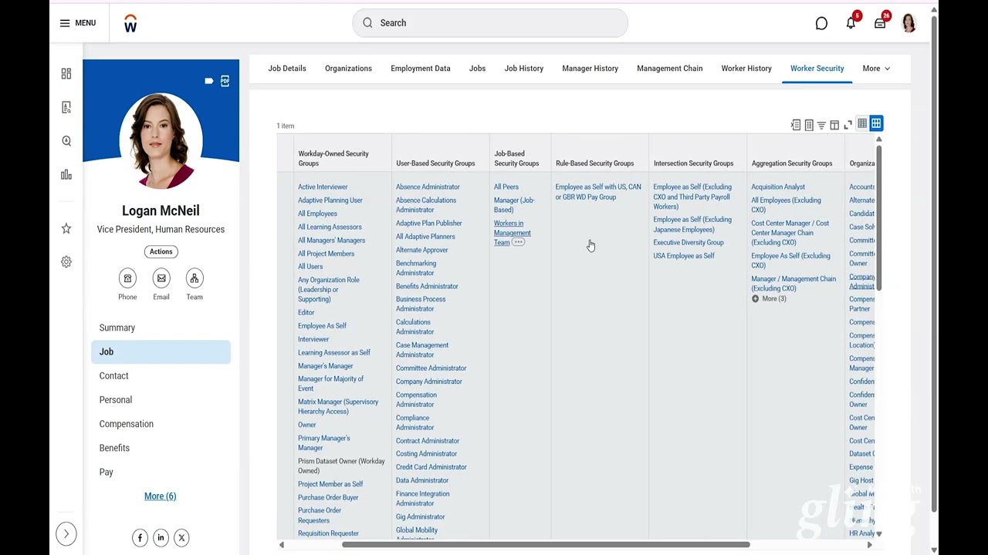Click the Phone contact icon
Image resolution: width=988 pixels, height=555 pixels.
click(127, 278)
